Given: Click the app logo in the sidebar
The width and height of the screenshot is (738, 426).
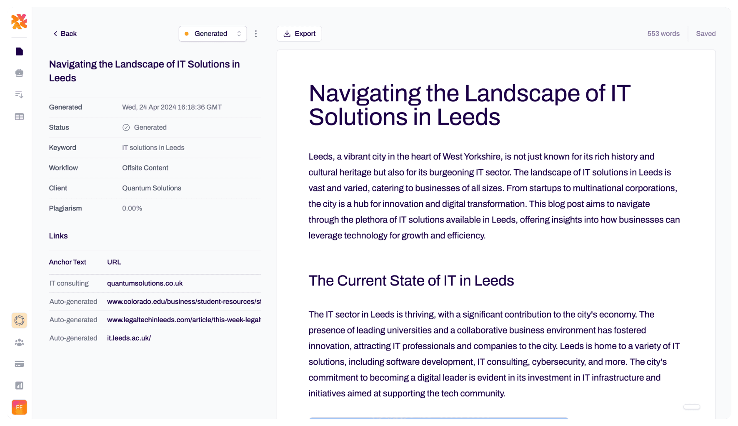Looking at the screenshot, I should pyautogui.click(x=19, y=22).
